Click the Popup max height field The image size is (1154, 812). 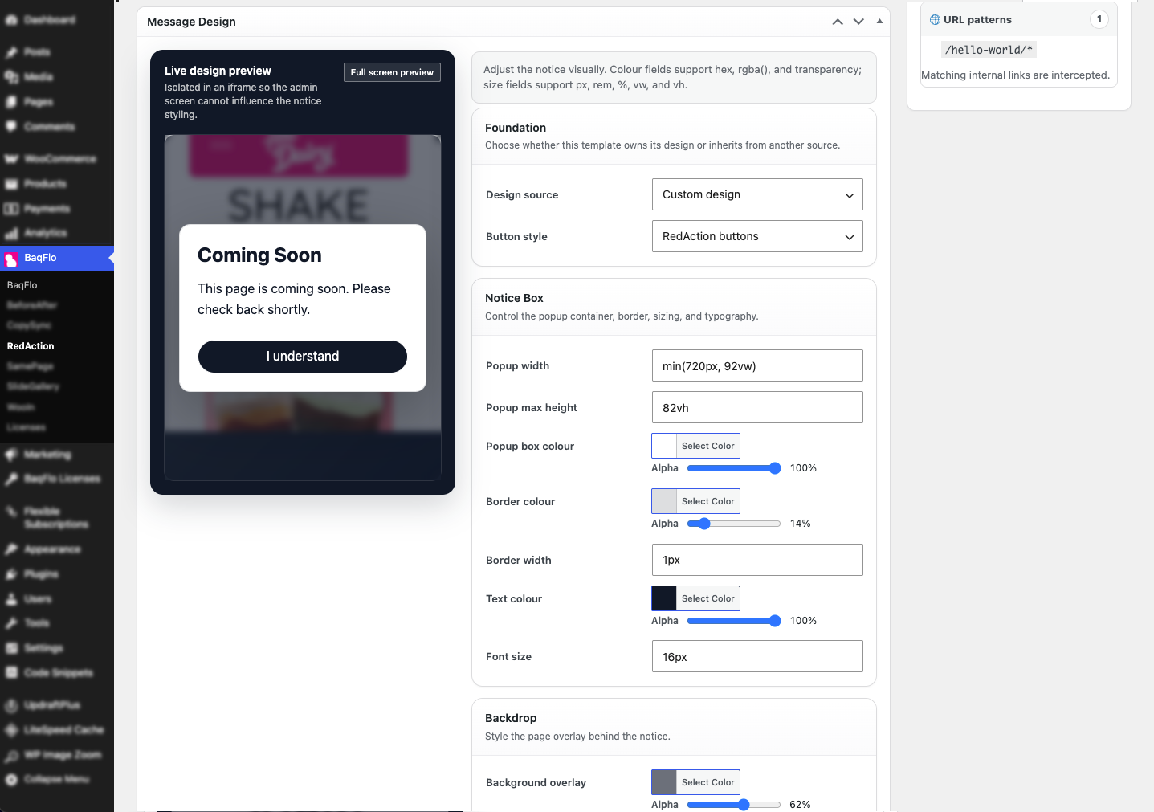(x=757, y=407)
